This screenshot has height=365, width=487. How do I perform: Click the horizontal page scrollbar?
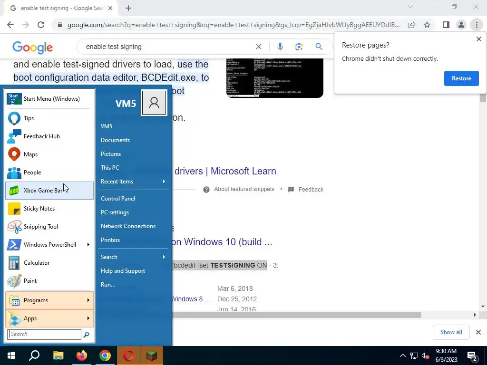click(297, 315)
